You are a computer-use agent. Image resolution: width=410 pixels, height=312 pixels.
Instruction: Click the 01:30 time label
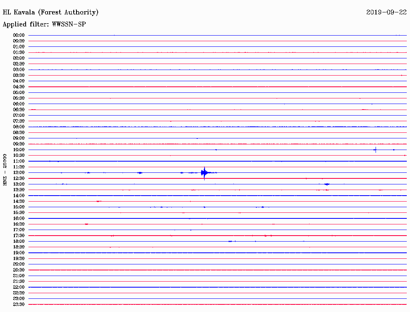point(19,52)
